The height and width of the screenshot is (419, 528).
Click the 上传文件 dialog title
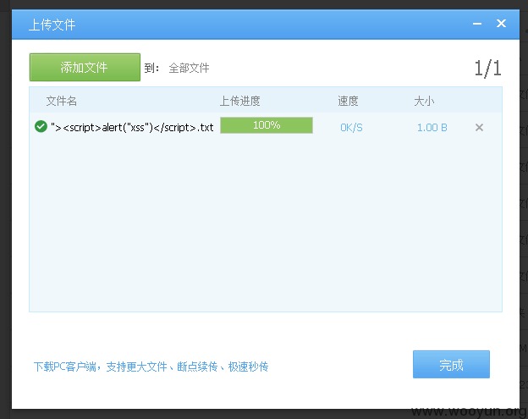coord(52,25)
